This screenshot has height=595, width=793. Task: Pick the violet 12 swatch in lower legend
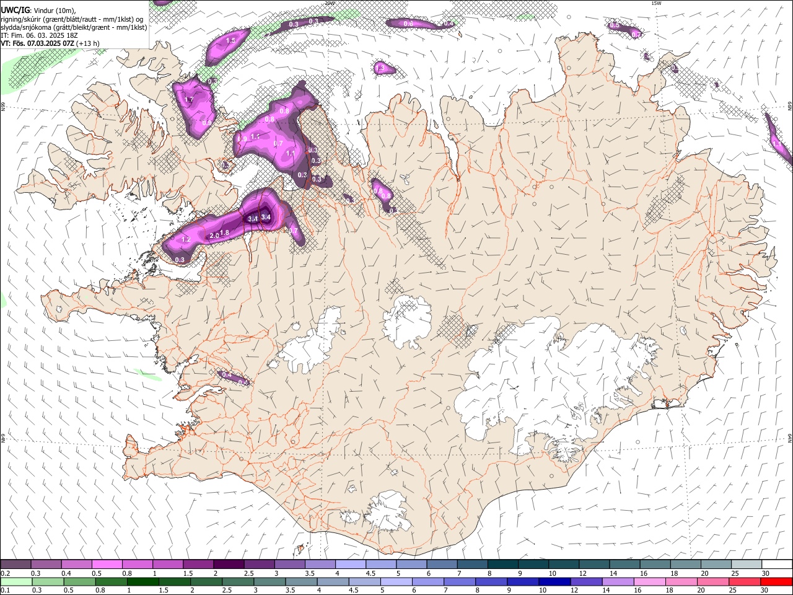585,581
